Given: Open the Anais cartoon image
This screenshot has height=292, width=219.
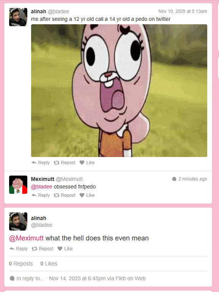Looking at the screenshot, I should (119, 91).
